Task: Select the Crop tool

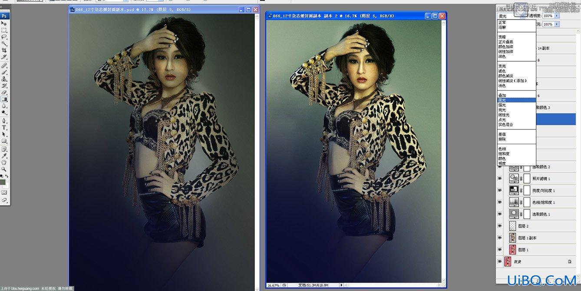Action: point(4,50)
